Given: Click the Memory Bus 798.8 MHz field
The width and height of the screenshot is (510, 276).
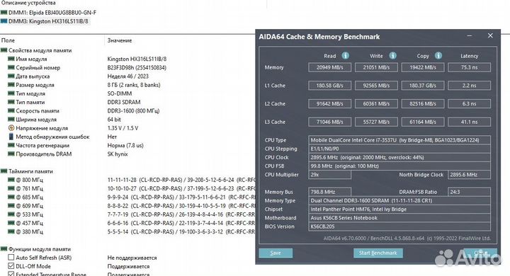Looking at the screenshot, I should point(330,192).
